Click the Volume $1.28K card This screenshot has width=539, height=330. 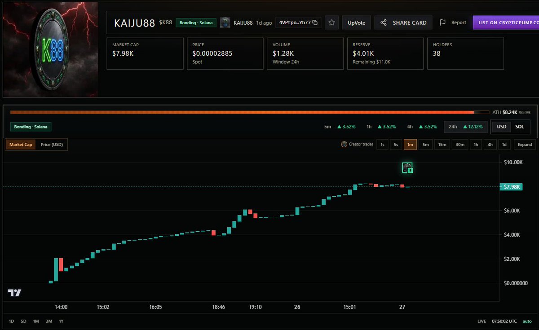(305, 53)
